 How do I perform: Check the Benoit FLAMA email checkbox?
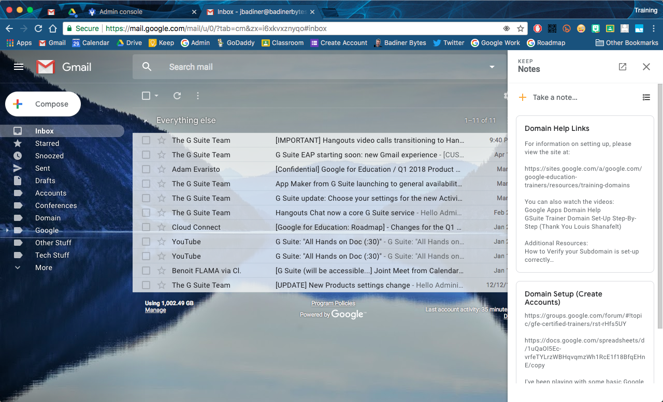tap(146, 271)
